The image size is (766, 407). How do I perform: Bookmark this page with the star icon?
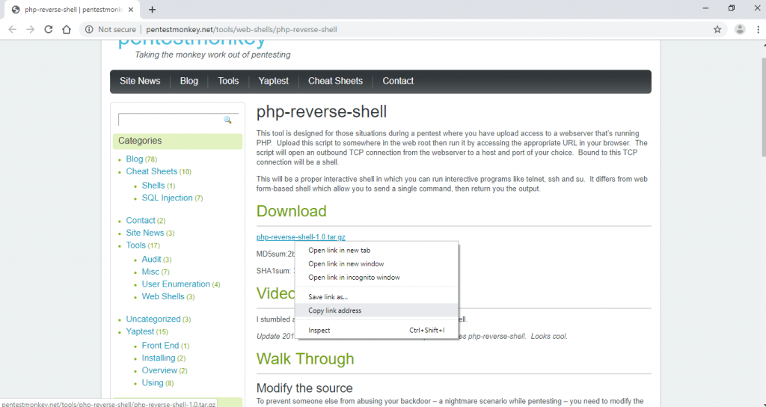(x=717, y=29)
